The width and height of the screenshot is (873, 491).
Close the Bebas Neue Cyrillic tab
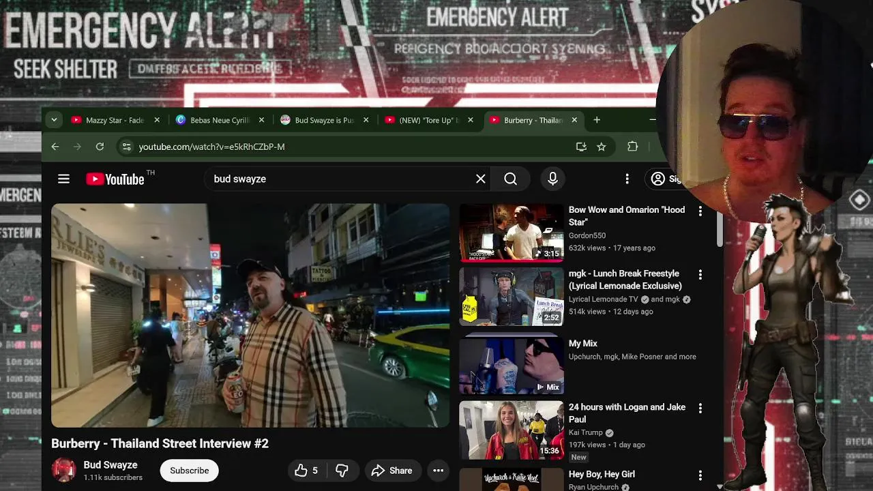pyautogui.click(x=261, y=120)
